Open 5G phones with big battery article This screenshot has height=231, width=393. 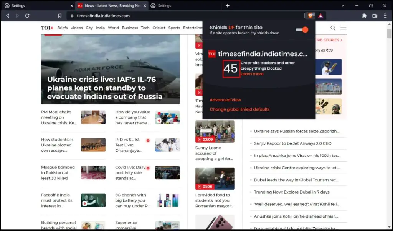click(133, 200)
